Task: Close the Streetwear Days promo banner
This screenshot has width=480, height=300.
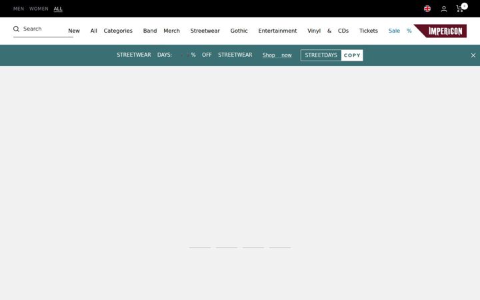Action: coord(473,55)
